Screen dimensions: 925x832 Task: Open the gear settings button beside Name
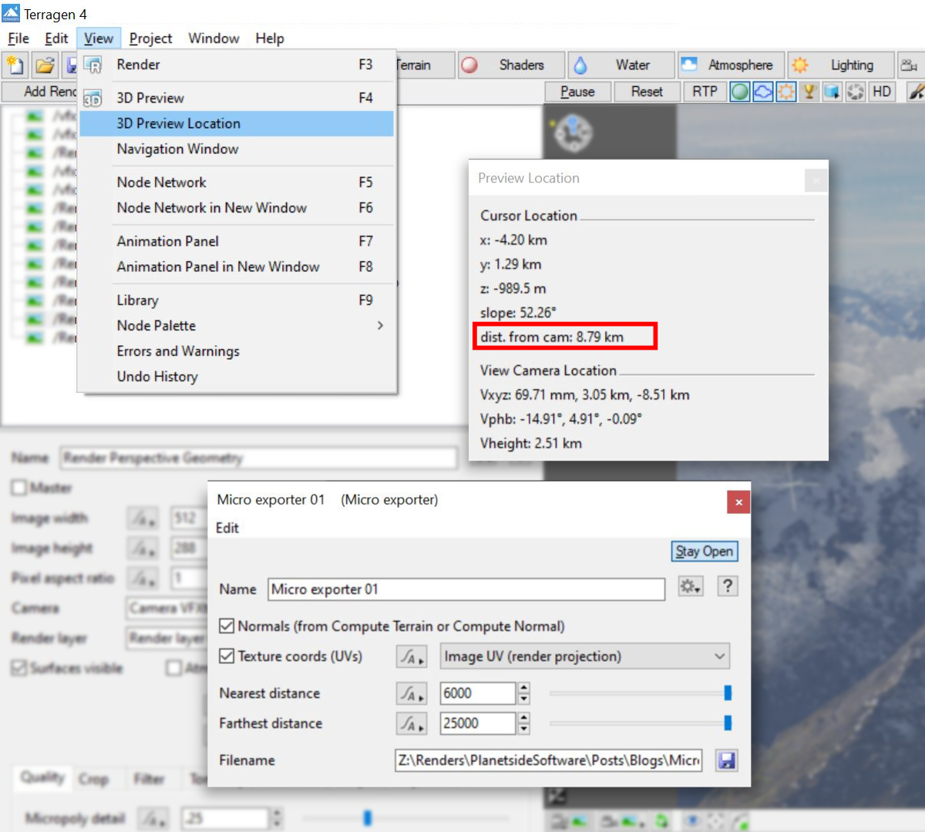(x=690, y=587)
